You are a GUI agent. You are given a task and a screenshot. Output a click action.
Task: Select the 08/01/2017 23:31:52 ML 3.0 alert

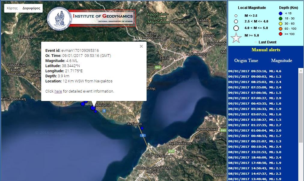pyautogui.click(x=255, y=152)
